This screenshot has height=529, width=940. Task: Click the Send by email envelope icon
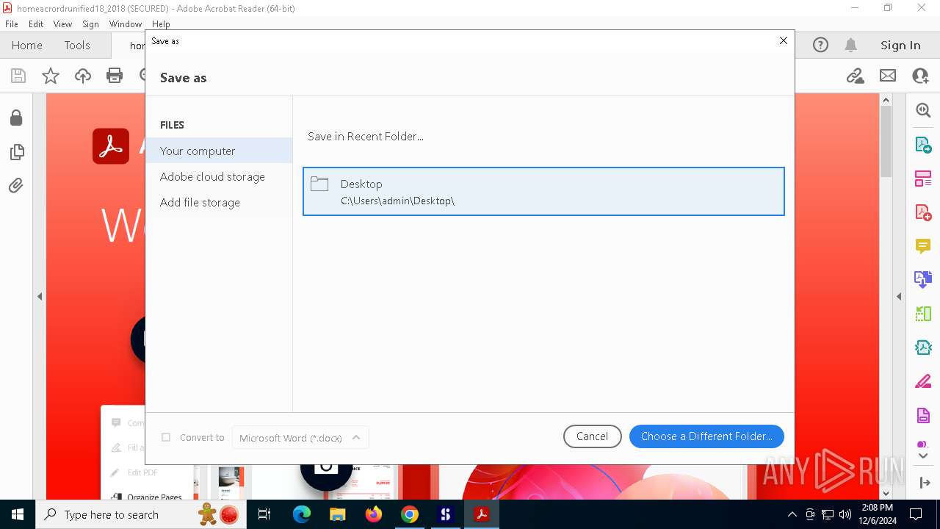point(888,76)
